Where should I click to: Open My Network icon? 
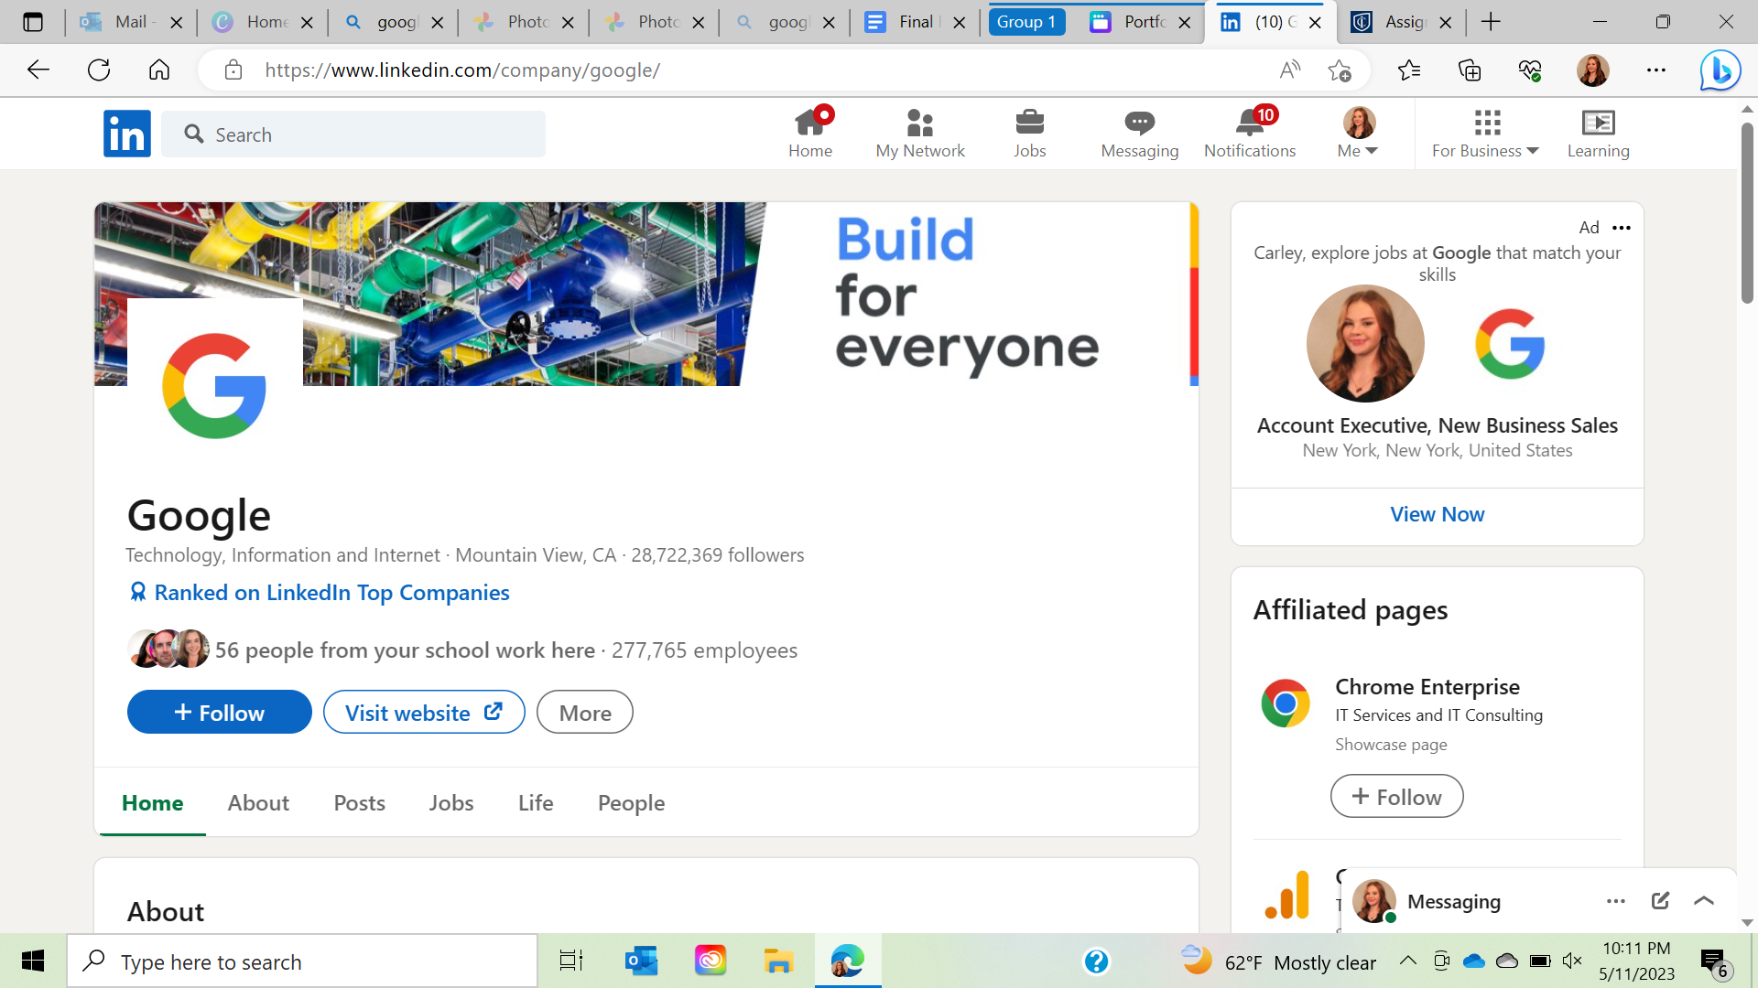pyautogui.click(x=920, y=134)
